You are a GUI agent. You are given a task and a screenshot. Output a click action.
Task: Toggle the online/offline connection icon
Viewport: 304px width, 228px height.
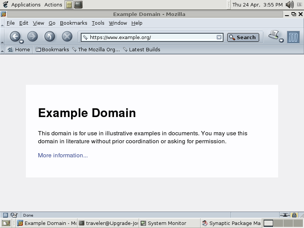click(x=285, y=215)
